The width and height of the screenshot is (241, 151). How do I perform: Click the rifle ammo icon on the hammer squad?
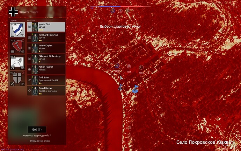coord(13,52)
